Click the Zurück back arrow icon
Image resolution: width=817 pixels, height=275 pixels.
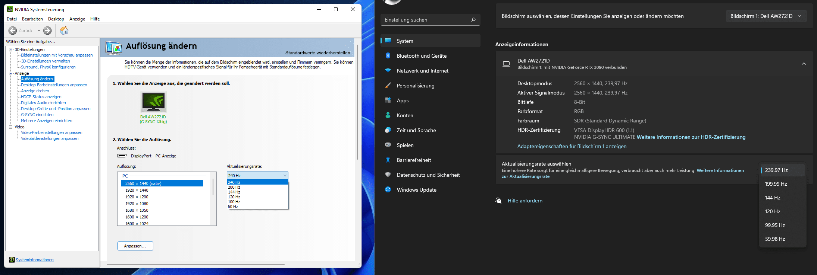[13, 31]
